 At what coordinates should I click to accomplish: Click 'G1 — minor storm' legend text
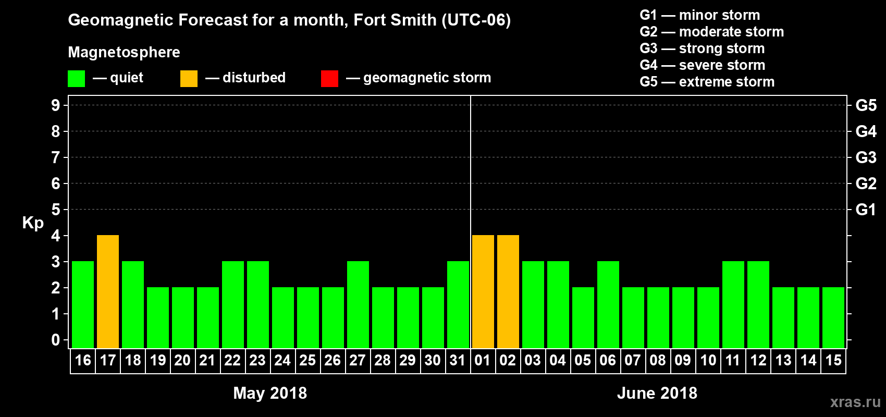[700, 15]
